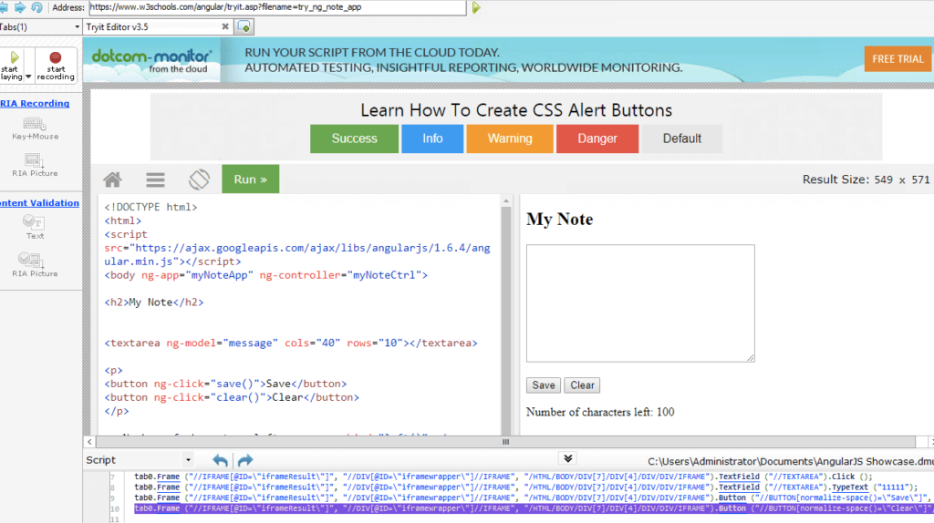Viewport: 934px width, 523px height.
Task: Collapse the script panel with double chevron
Action: 567,459
